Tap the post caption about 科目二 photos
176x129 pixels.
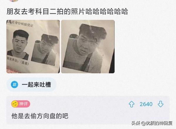click(x=67, y=11)
